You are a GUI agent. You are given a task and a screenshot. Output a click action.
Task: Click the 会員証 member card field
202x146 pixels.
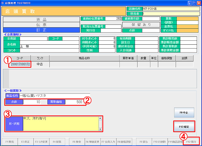[x=34, y=39]
